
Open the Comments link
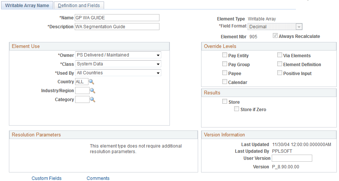(x=98, y=178)
